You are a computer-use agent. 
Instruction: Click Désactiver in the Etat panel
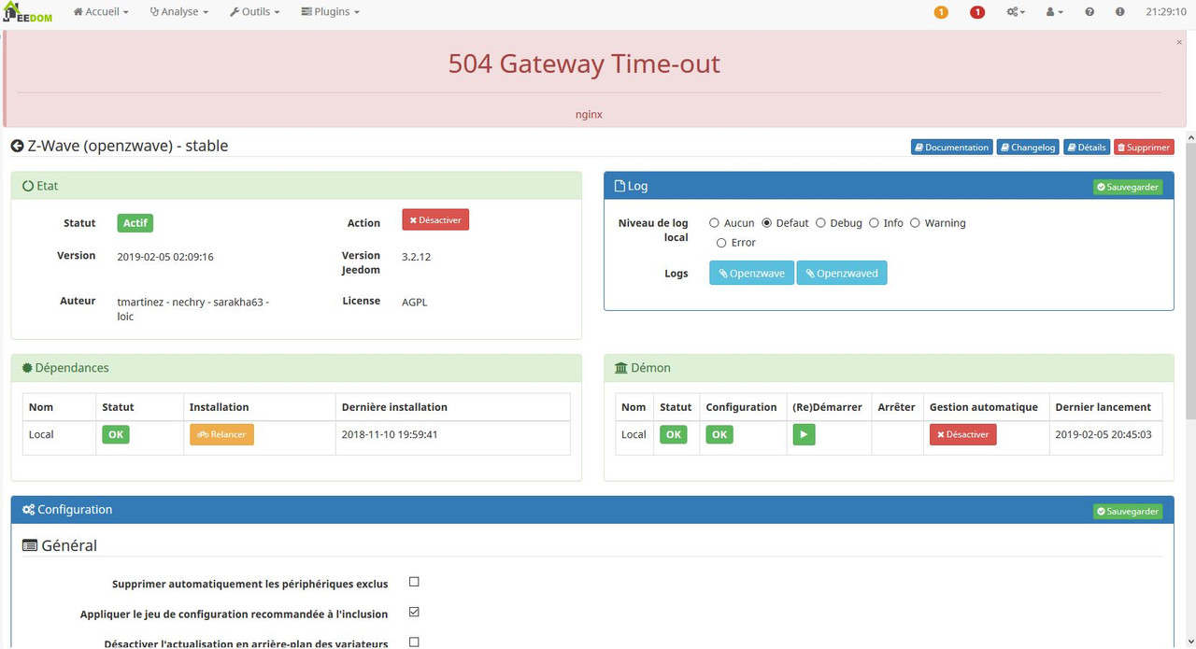coord(435,219)
